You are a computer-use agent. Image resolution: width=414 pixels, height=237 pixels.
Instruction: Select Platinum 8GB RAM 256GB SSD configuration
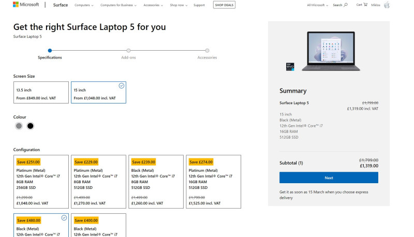[x=41, y=182]
